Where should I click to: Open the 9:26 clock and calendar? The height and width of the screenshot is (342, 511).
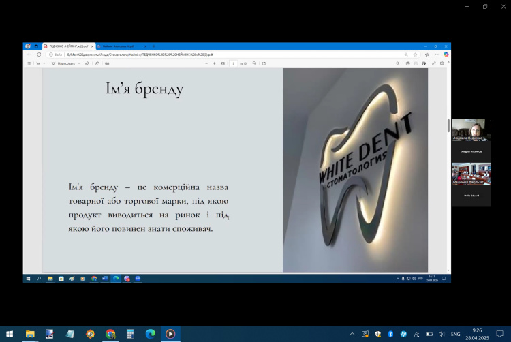tap(477, 335)
